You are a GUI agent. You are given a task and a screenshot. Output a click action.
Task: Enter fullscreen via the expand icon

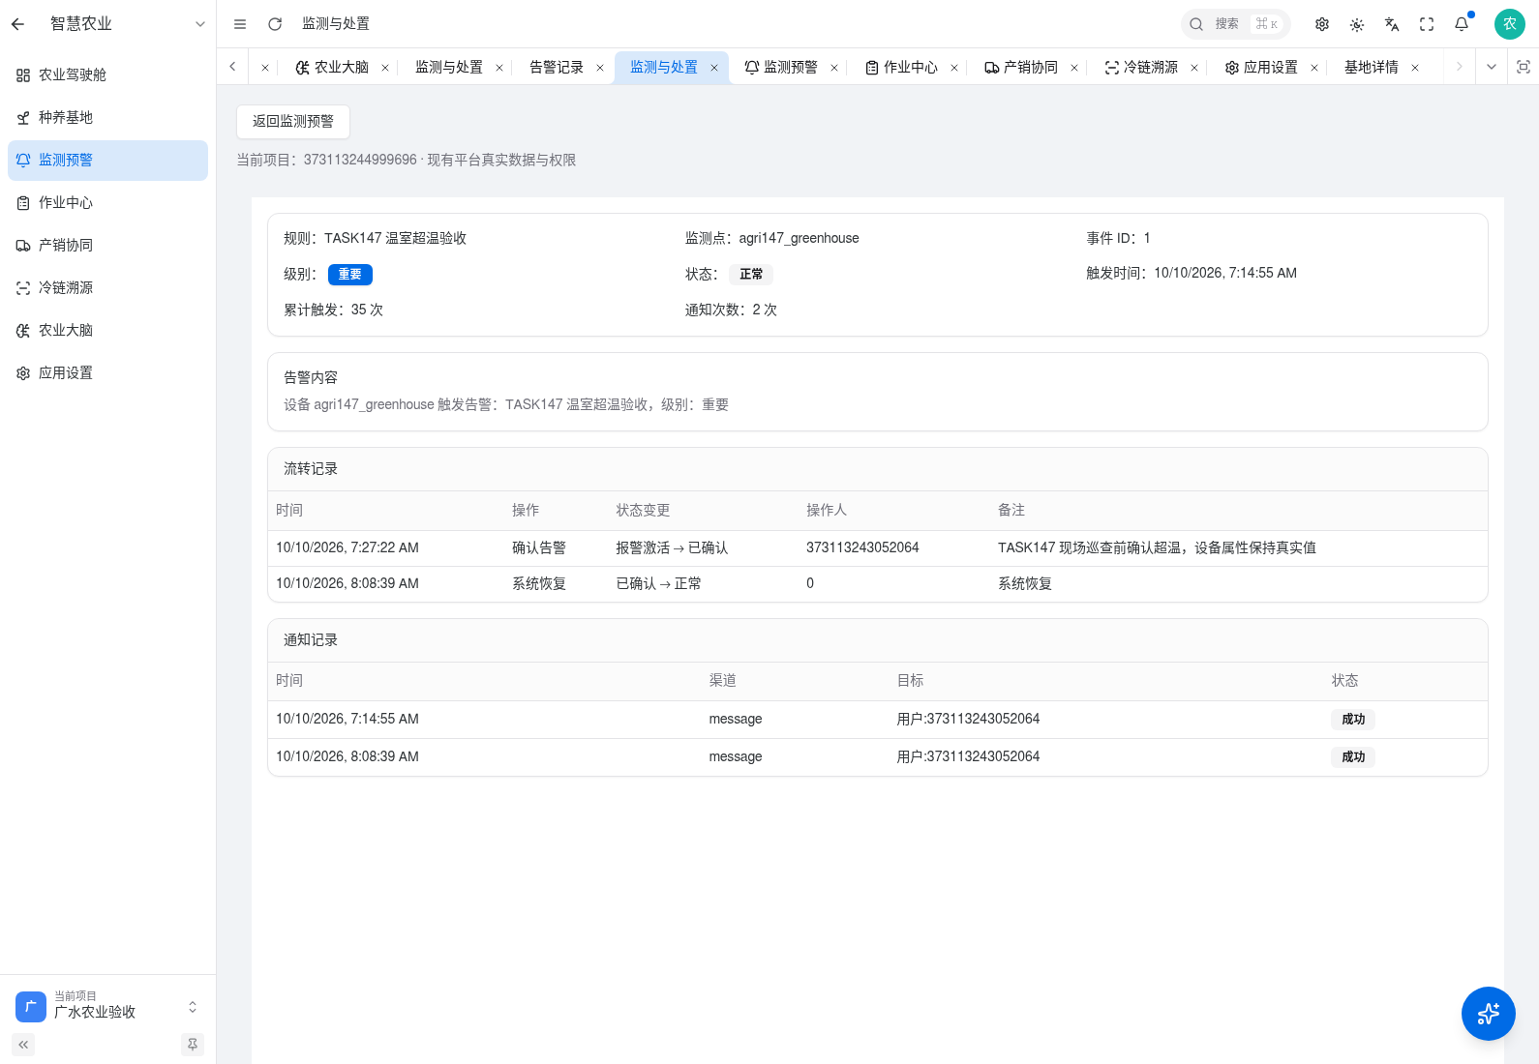(x=1427, y=24)
